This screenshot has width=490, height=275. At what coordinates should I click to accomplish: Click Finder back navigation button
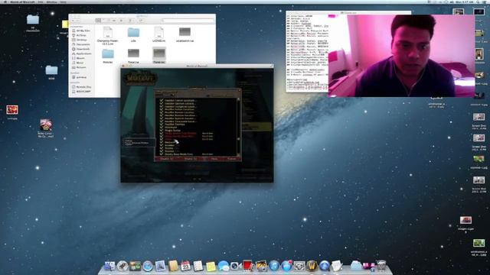73,21
